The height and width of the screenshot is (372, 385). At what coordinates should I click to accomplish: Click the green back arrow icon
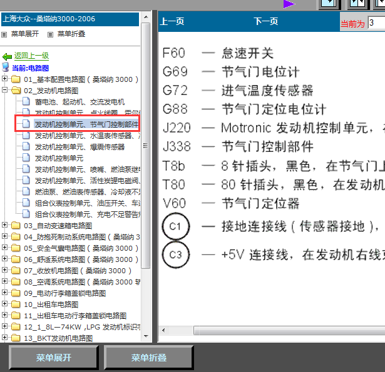coord(7,57)
